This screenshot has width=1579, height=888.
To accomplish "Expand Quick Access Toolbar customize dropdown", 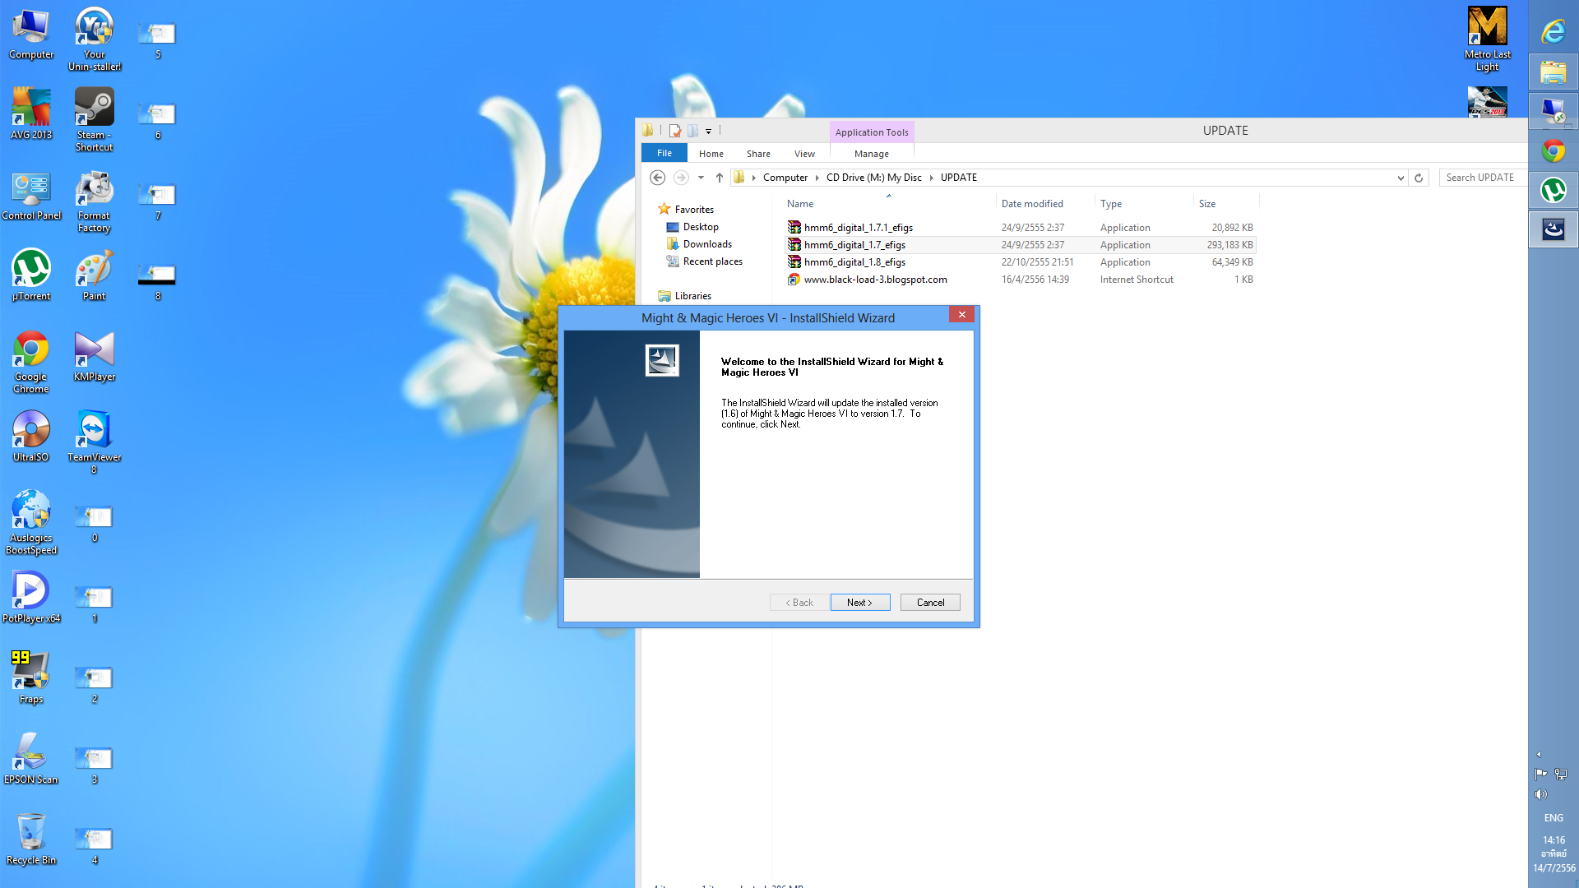I will coord(708,132).
